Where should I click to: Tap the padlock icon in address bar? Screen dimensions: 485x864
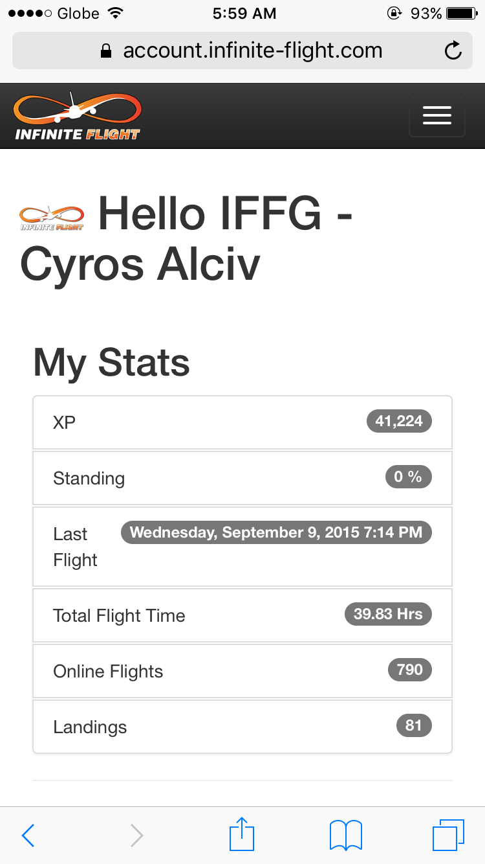[x=107, y=51]
